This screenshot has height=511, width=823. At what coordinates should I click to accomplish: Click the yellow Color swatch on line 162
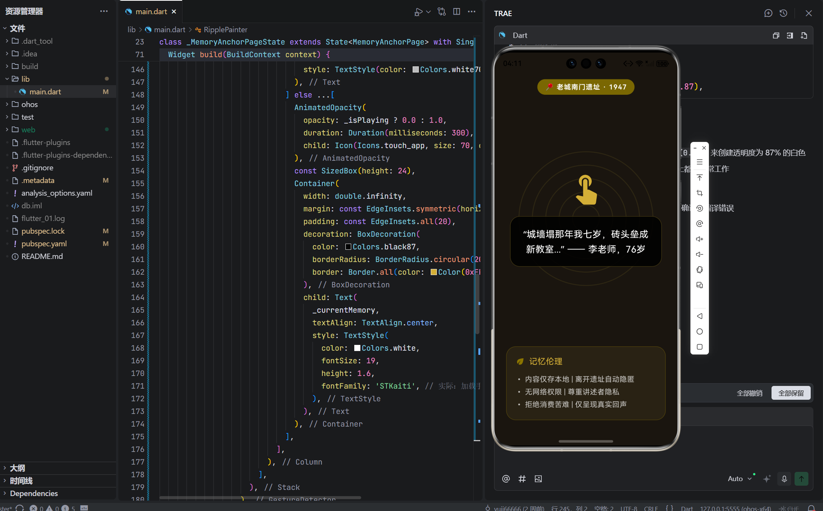(433, 272)
